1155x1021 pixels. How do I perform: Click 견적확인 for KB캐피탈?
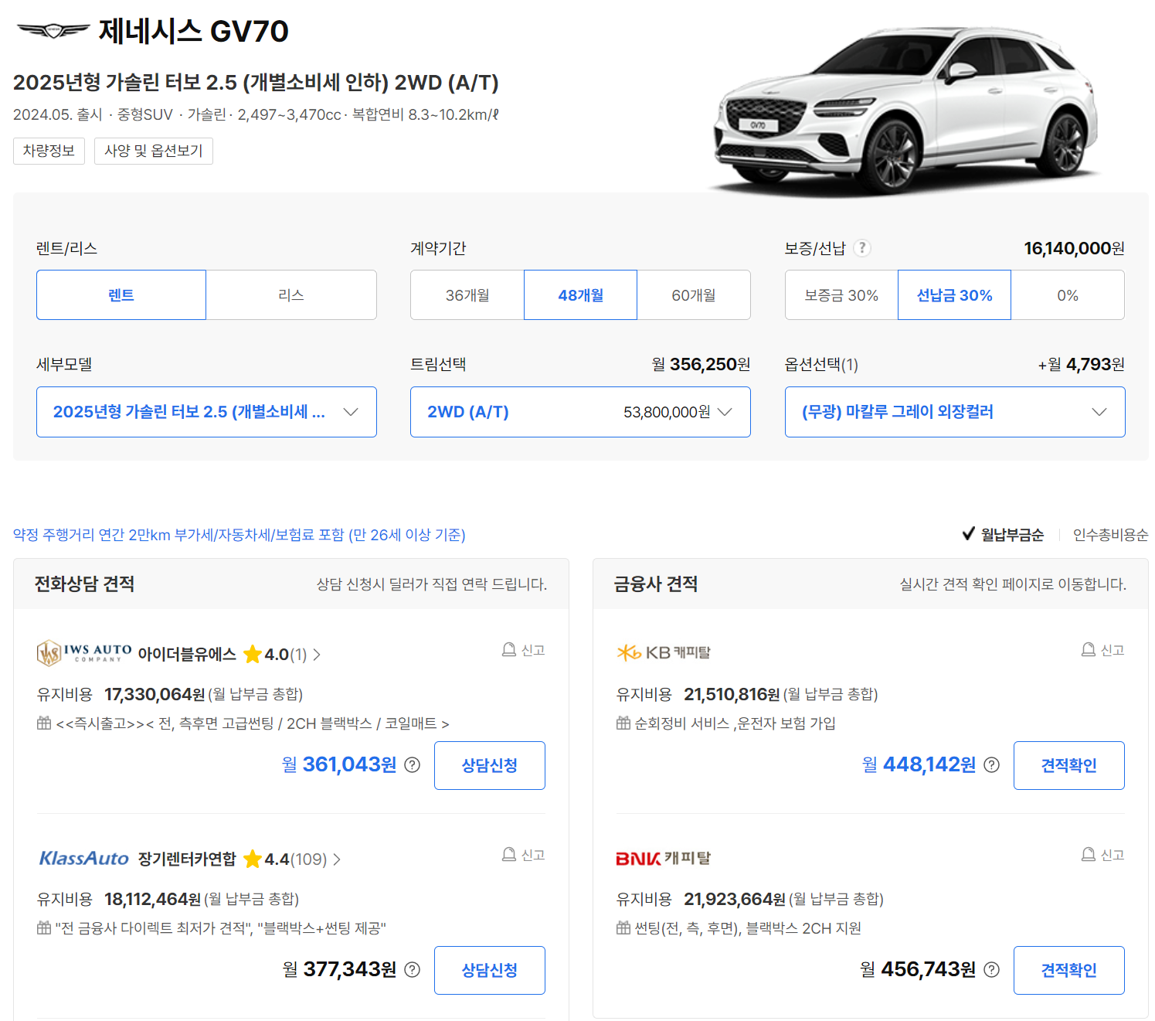tap(1069, 765)
